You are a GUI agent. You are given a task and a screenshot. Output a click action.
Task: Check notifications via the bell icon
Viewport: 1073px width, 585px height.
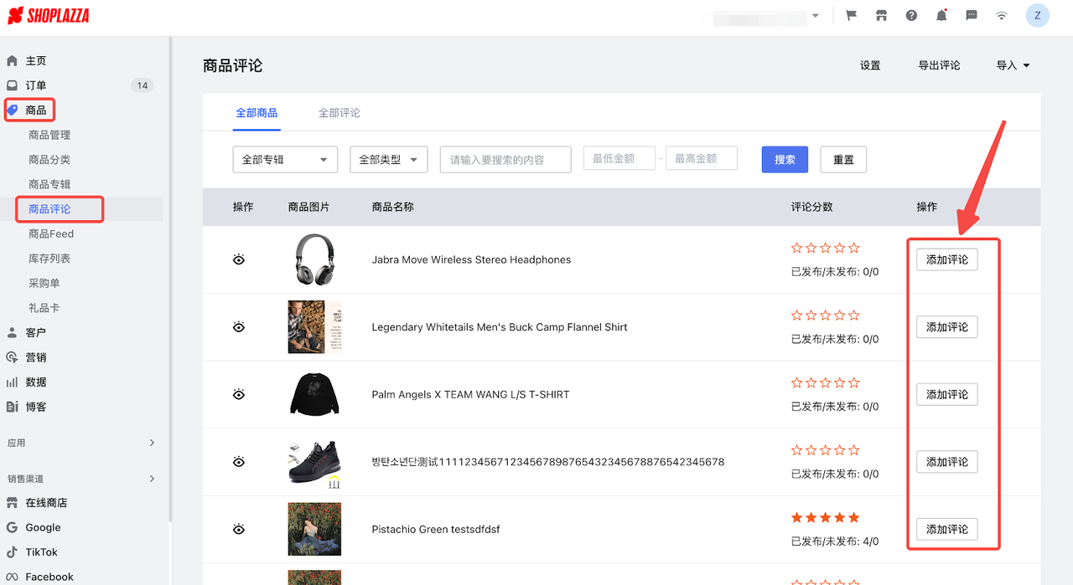tap(941, 15)
